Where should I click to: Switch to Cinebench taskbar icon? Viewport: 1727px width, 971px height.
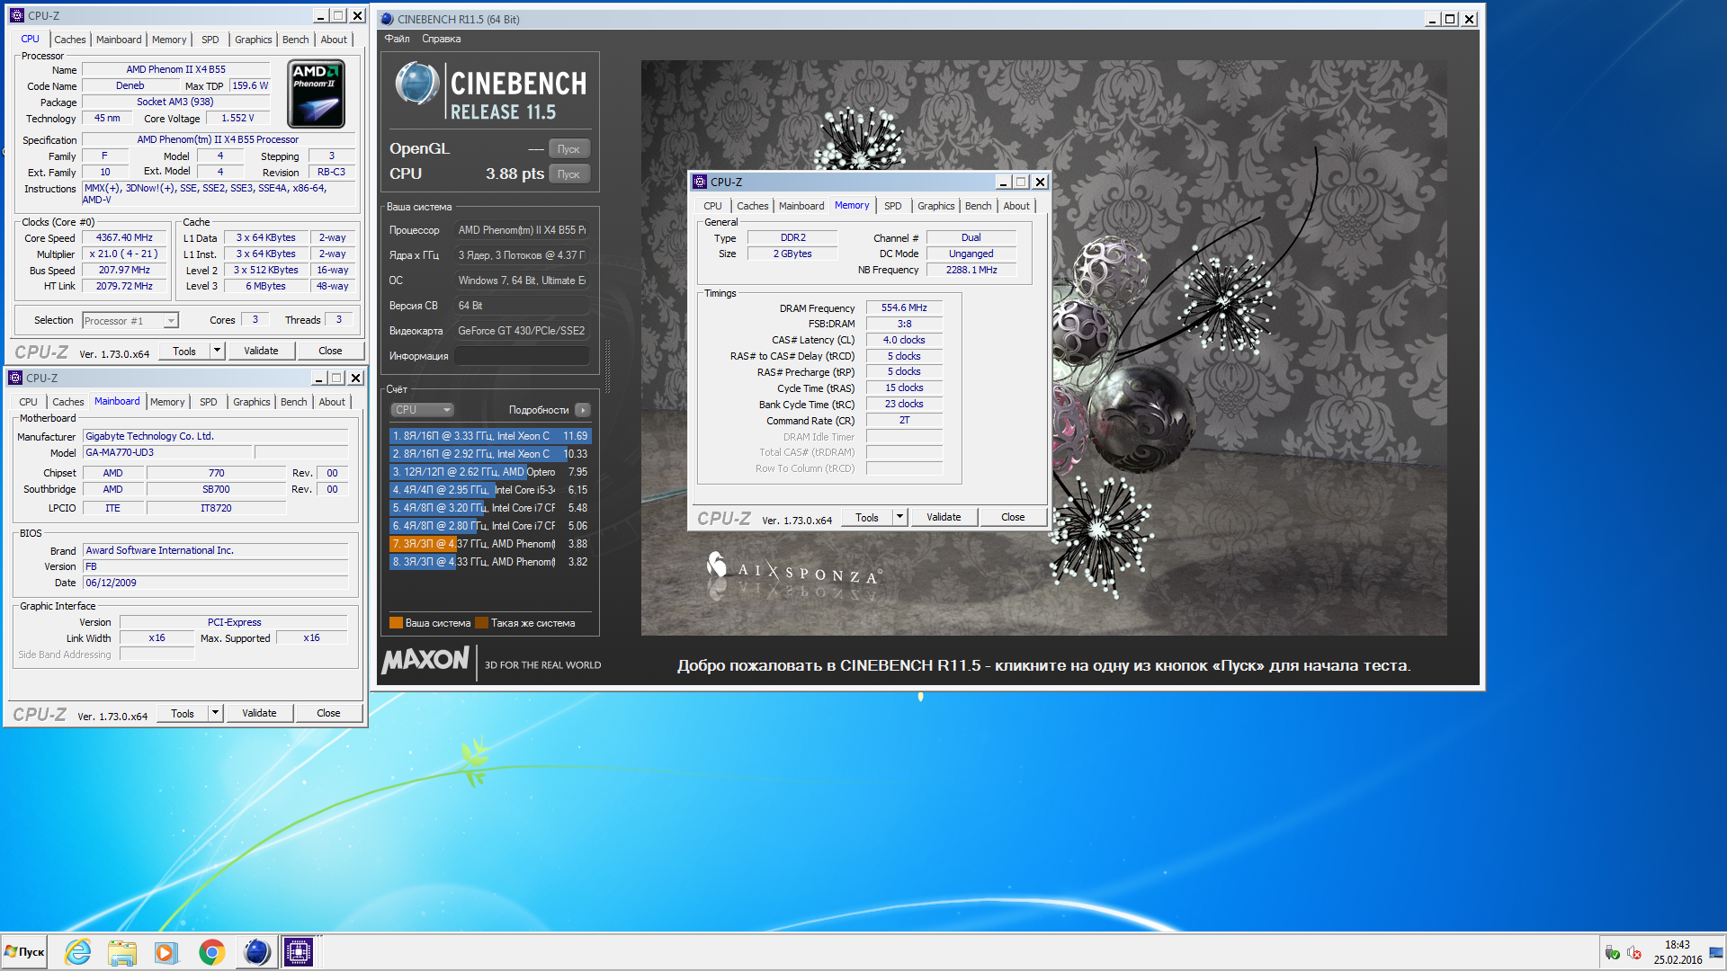(x=256, y=951)
